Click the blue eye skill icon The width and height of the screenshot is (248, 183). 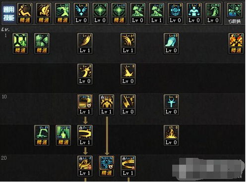coord(175,13)
